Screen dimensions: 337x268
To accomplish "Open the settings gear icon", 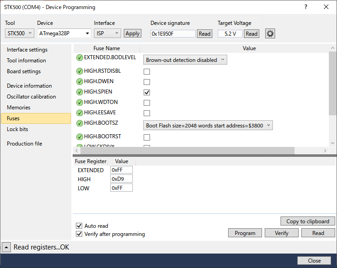I will click(270, 33).
